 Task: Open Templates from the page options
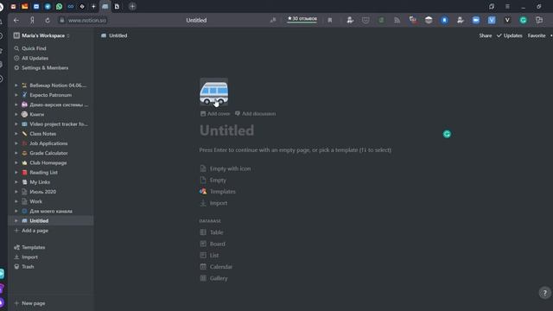(x=217, y=192)
